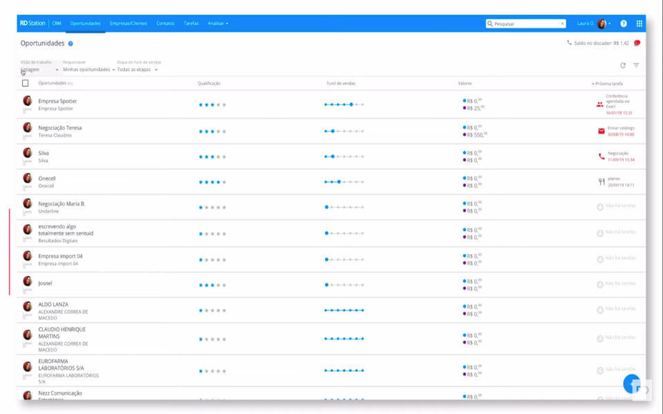Screen dimensions: 663x414
Task: Clear the search field with the x icon
Action: [562, 23]
